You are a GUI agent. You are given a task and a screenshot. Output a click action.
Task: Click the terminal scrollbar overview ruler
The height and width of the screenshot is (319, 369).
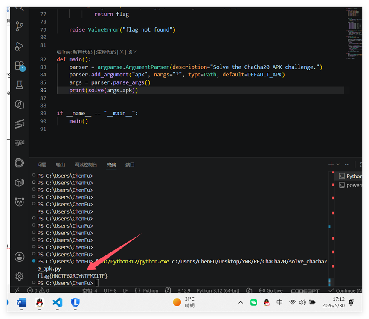(x=331, y=228)
